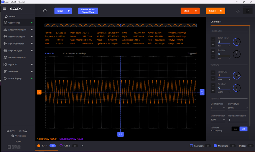Click the Digital IO icon

(x=5, y=65)
